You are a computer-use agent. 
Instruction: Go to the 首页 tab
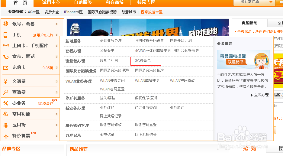click(x=20, y=3)
